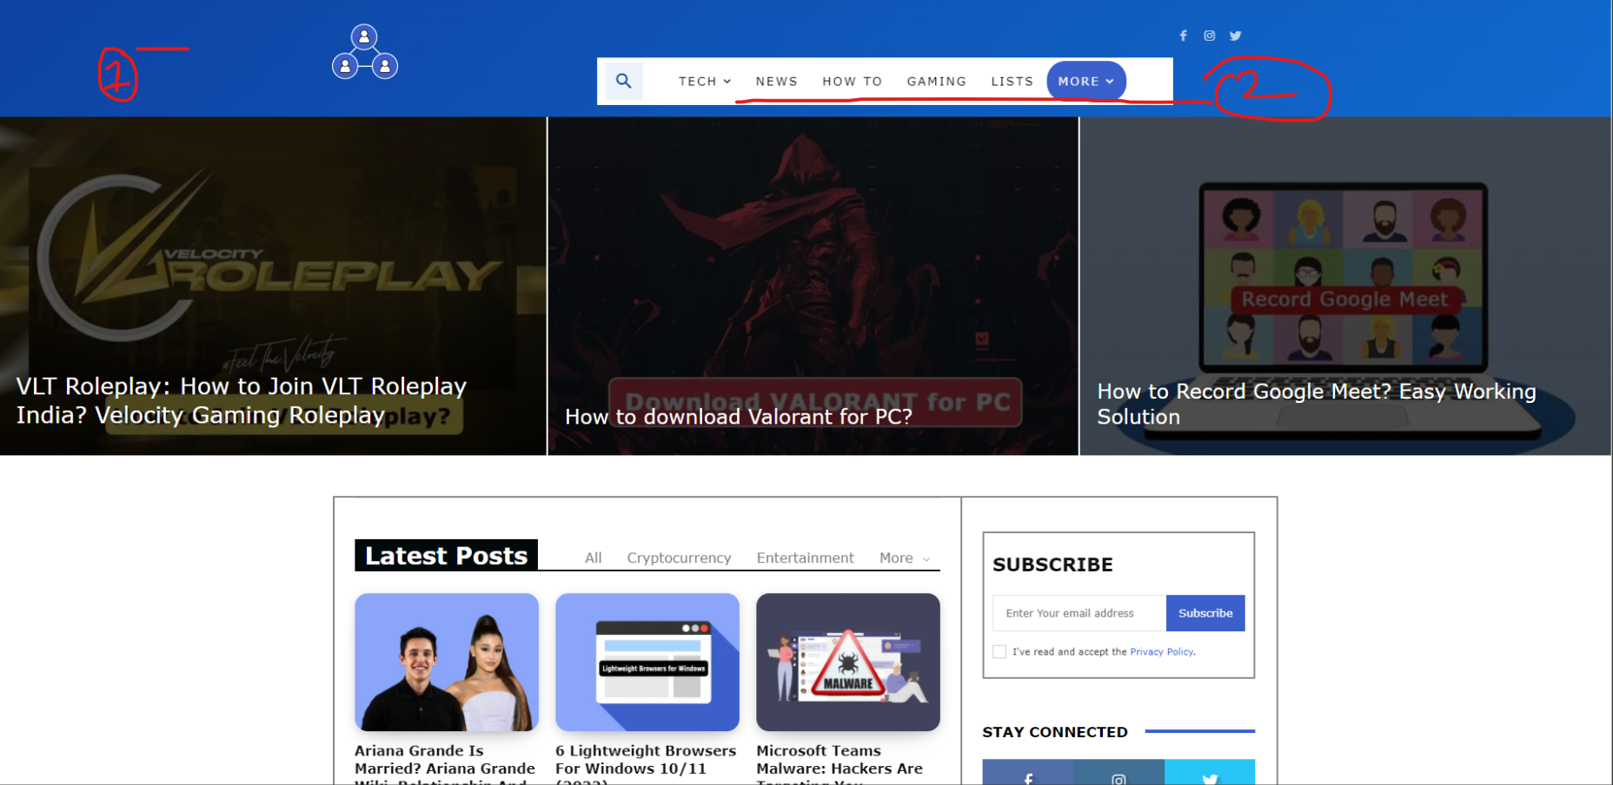Image resolution: width=1613 pixels, height=785 pixels.
Task: Tick the accept Privacy Policy checkbox
Action: pyautogui.click(x=999, y=652)
